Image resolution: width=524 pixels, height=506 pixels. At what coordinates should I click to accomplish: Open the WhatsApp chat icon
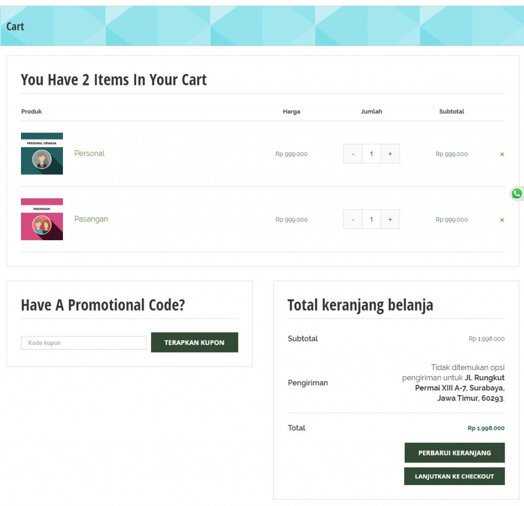[517, 194]
